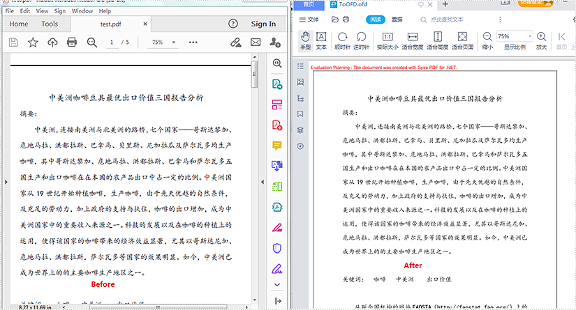Open the File menu in Acrobat
This screenshot has height=310, width=576.
click(10, 11)
